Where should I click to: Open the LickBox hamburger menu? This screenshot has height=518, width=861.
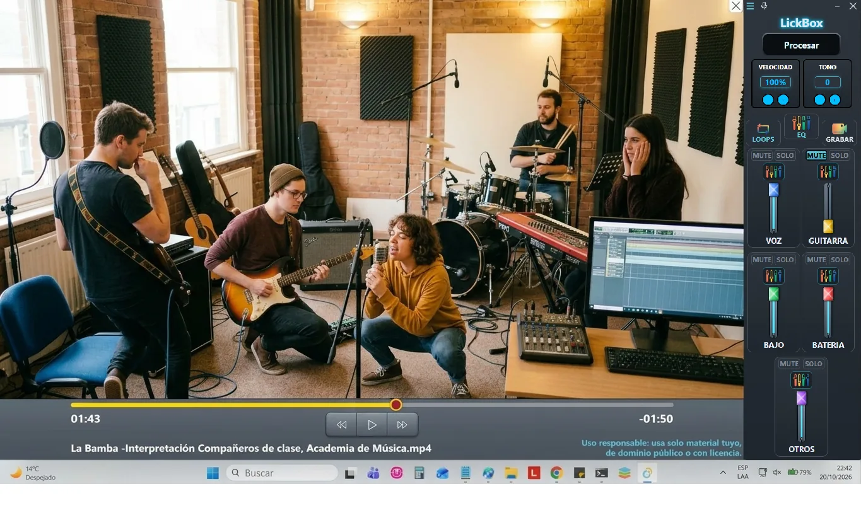coord(750,6)
